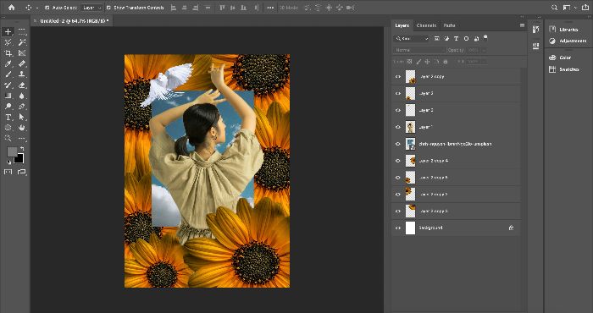Select the Clone Stamp tool

point(22,74)
